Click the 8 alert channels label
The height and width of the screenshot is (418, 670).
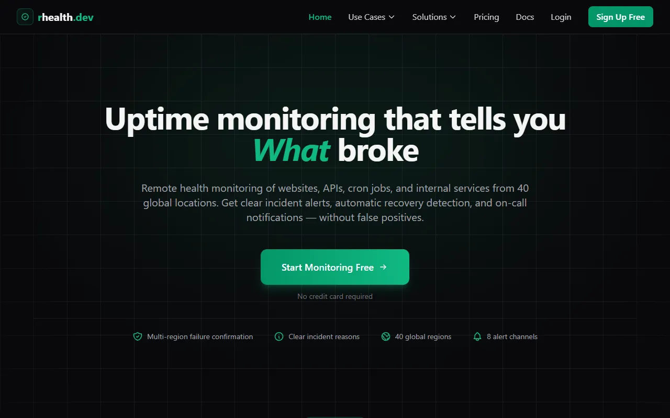(x=512, y=336)
